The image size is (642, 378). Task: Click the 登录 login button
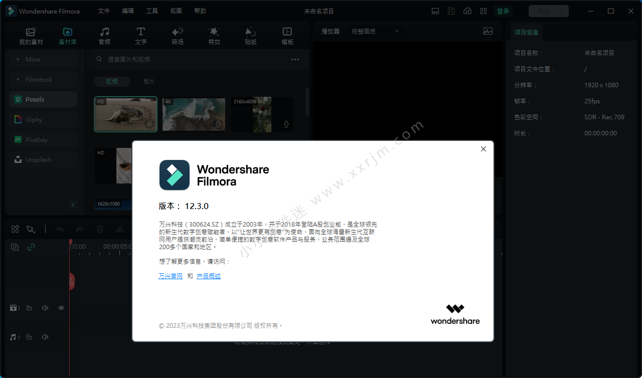503,11
